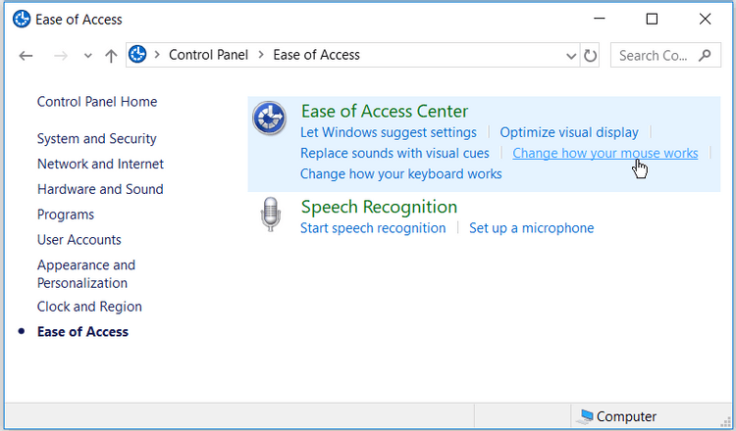Open the recent locations dropdown arrow
The height and width of the screenshot is (431, 736).
87,56
